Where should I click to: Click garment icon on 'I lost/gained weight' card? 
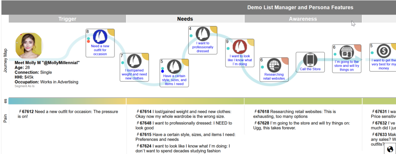coord(134,62)
